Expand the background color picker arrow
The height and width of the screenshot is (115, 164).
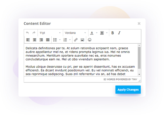[x=107, y=33]
